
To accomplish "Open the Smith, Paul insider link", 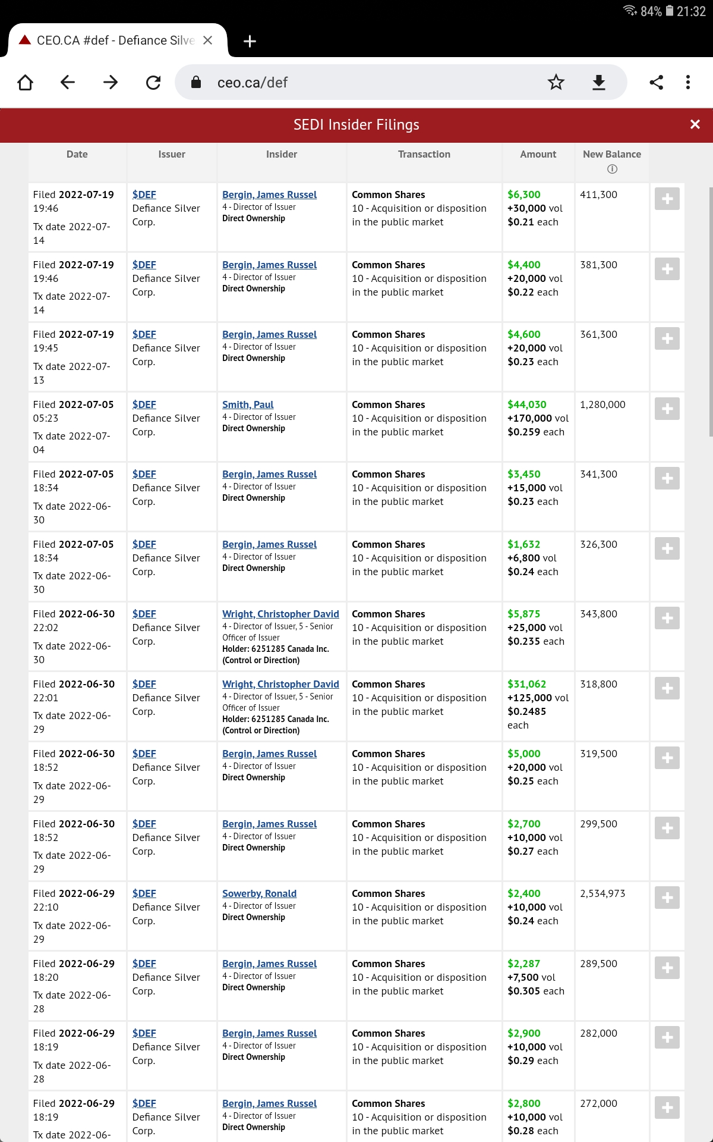I will click(x=248, y=404).
